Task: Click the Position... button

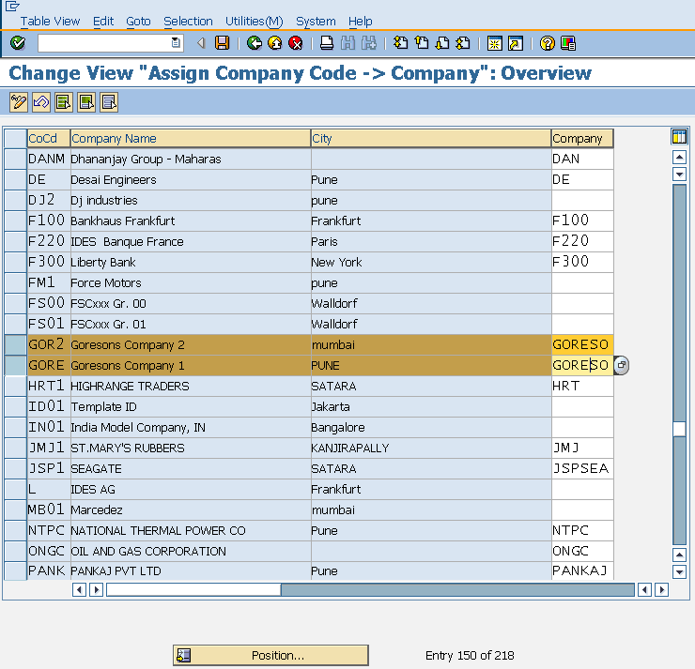Action: click(x=270, y=655)
